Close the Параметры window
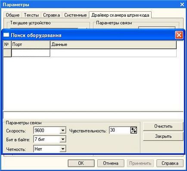 (182, 5)
